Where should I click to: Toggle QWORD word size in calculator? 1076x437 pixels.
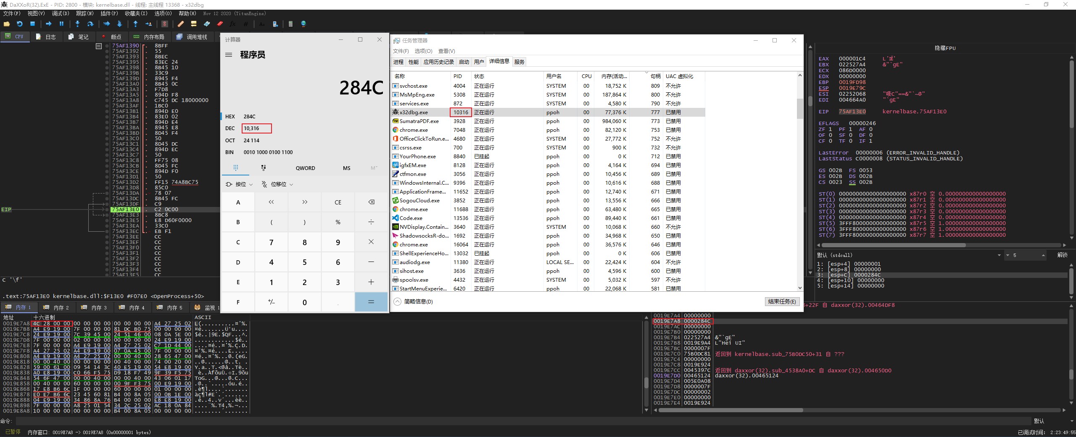[x=305, y=168]
